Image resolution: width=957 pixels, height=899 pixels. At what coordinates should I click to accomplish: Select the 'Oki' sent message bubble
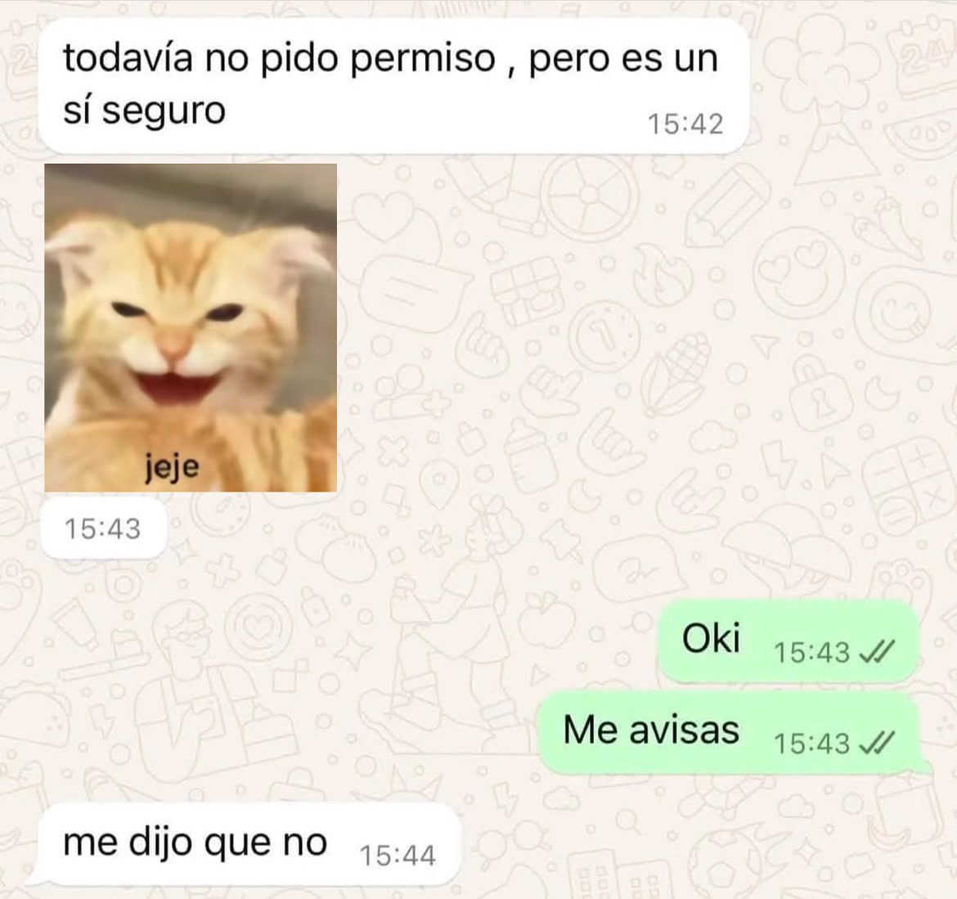[788, 641]
